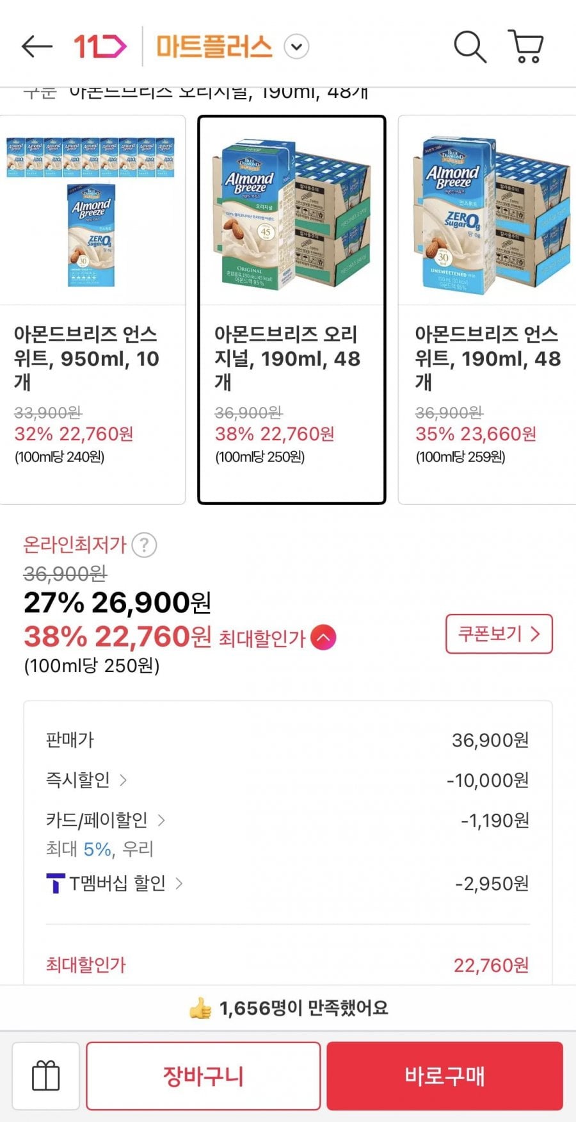The height and width of the screenshot is (1122, 576).
Task: Expand 즉시할인 details chevron
Action: pos(123,780)
